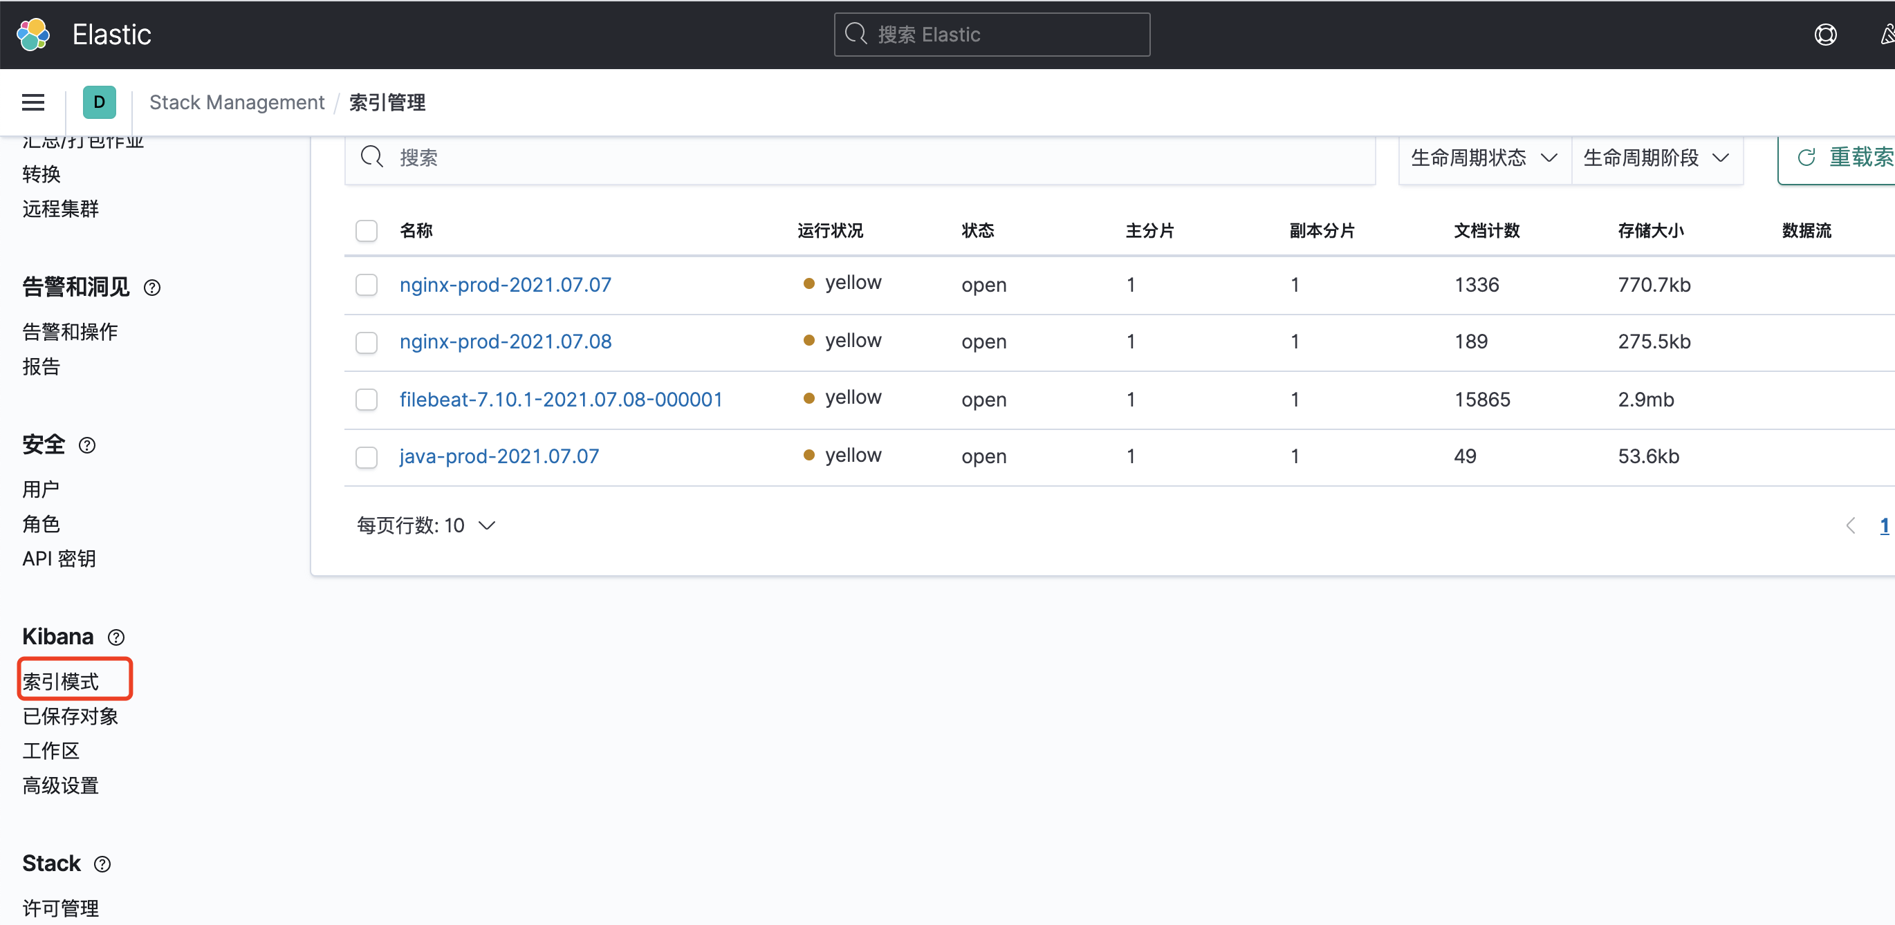Check the nginx-prod-2021.07.07 row checkbox
Viewport: 1895px width, 925px height.
(x=367, y=286)
